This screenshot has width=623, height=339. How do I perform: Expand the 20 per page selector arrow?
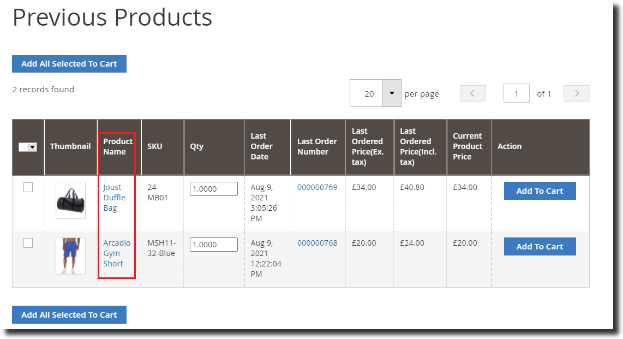point(391,93)
